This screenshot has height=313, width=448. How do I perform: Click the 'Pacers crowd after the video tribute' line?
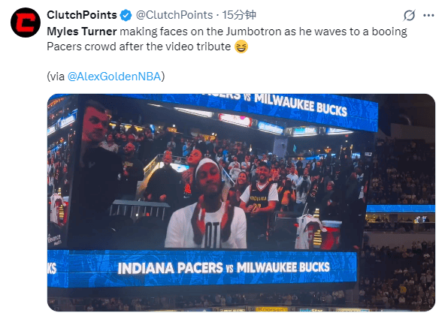139,47
